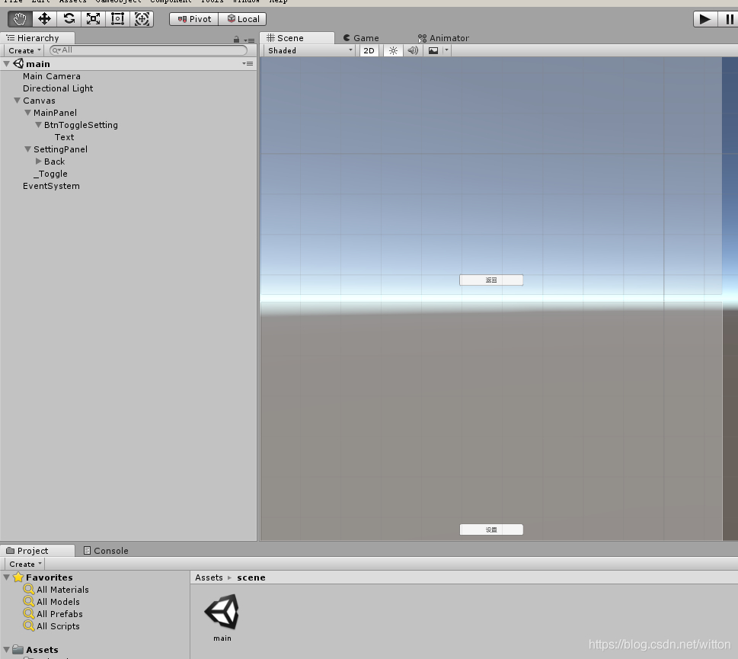
Task: Toggle scene audio speaker icon
Action: tap(413, 50)
